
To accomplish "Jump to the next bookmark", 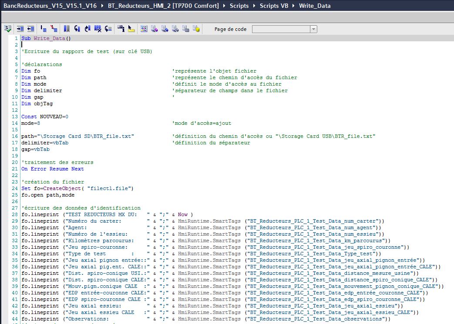I will pos(77,29).
